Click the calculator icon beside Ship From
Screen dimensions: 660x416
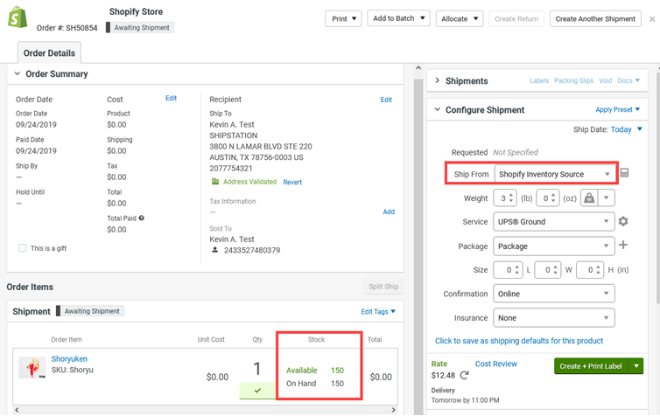(625, 173)
